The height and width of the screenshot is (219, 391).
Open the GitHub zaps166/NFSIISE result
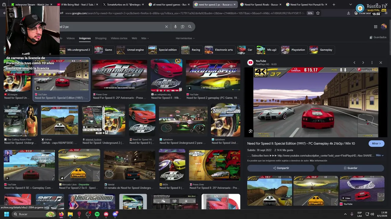pyautogui.click(x=60, y=120)
